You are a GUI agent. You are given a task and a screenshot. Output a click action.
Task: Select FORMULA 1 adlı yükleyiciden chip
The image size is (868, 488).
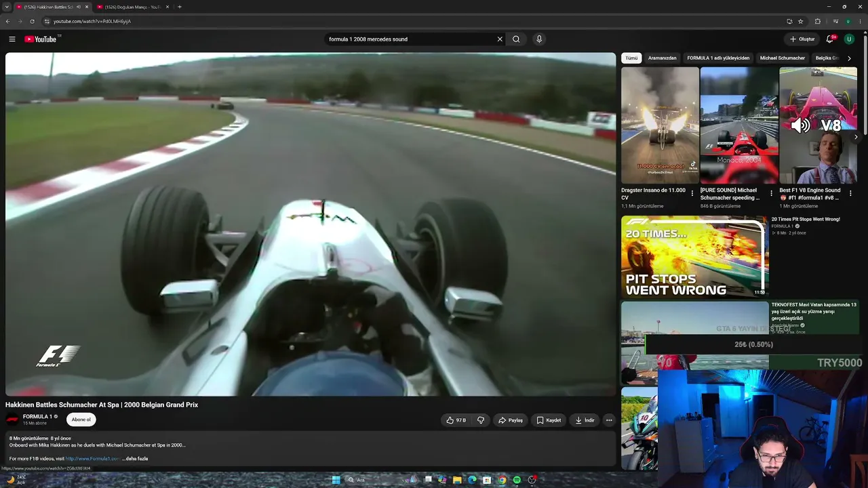coord(718,58)
